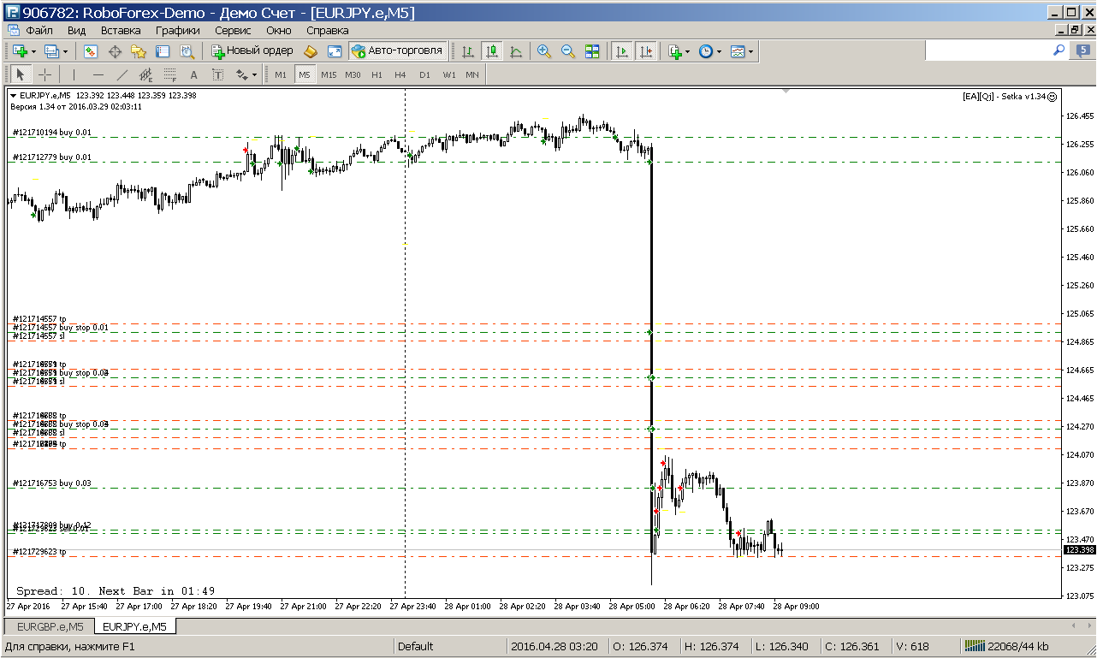The width and height of the screenshot is (1103, 658).
Task: Select the text tool A
Action: pyautogui.click(x=193, y=75)
